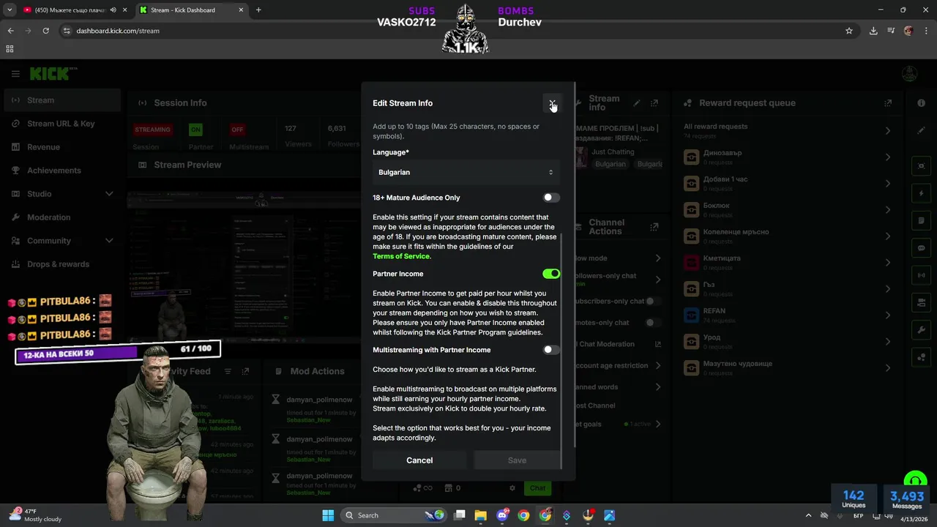
Task: Click the green Chat button
Action: (538, 488)
